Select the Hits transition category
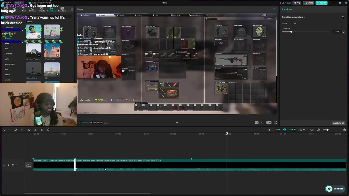Viewport: 349px width, 196px height. click(6, 48)
